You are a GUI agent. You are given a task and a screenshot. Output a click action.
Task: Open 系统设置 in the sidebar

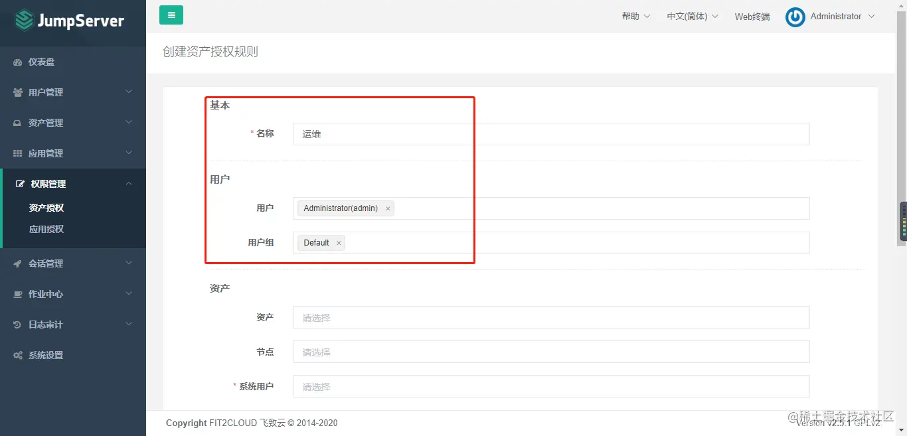click(73, 355)
